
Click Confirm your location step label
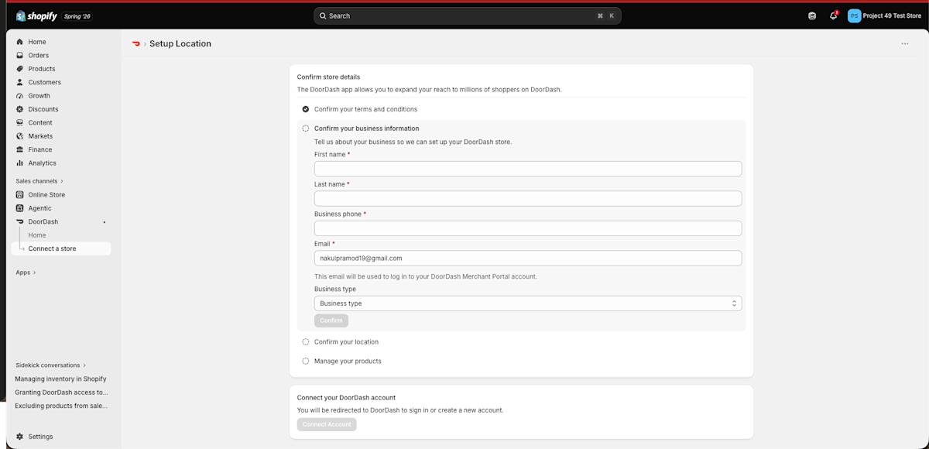pos(346,341)
